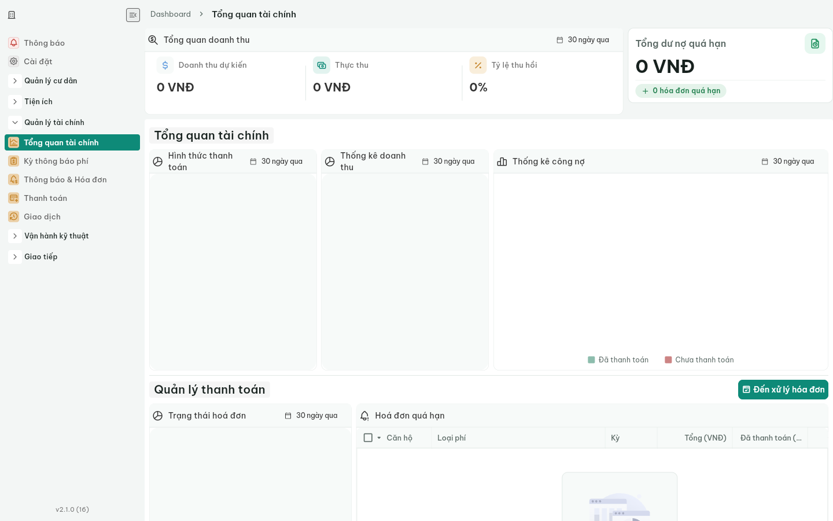Click the Thông báo & Hóa đơn icon
The width and height of the screenshot is (833, 521).
click(14, 179)
